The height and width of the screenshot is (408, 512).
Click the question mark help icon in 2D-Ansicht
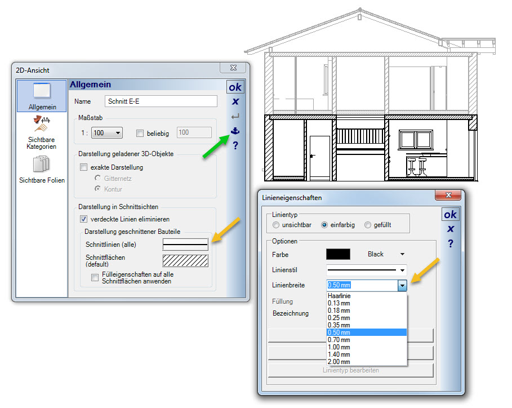point(235,146)
